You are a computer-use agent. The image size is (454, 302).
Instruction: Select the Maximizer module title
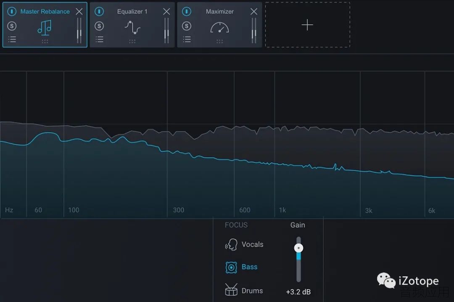[x=220, y=12]
